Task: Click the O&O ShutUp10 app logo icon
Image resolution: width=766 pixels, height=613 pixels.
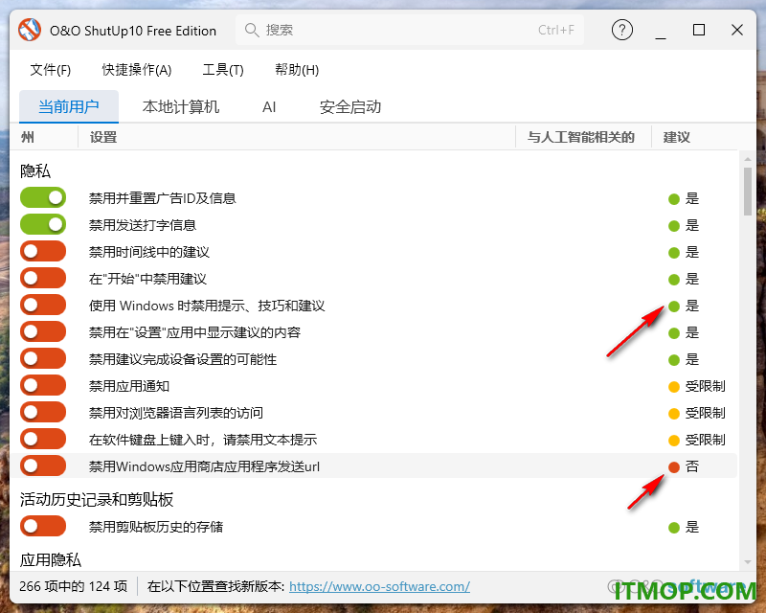Action: (x=30, y=30)
